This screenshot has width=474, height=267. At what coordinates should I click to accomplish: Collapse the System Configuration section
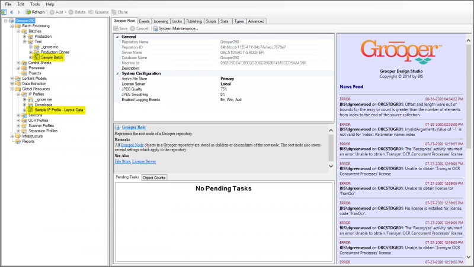[117, 73]
